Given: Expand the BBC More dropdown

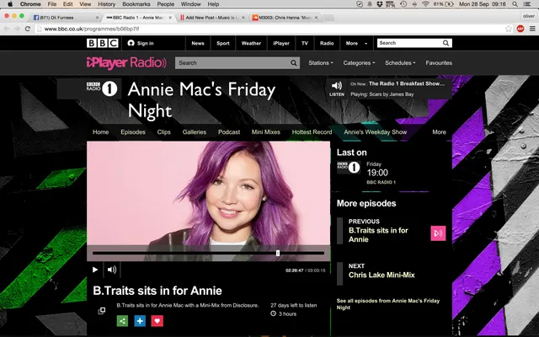Looking at the screenshot, I should pyautogui.click(x=356, y=43).
